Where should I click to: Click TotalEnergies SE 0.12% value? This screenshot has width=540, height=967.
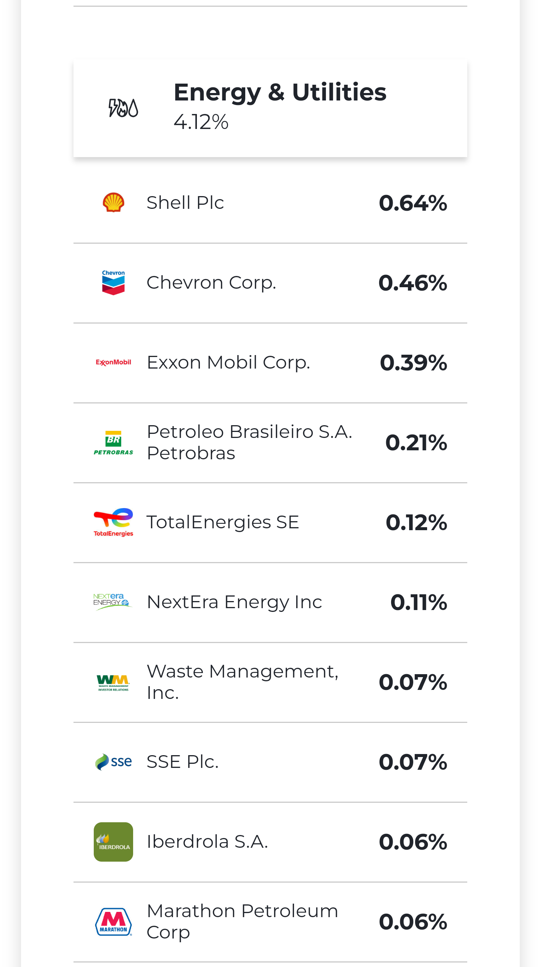[416, 522]
